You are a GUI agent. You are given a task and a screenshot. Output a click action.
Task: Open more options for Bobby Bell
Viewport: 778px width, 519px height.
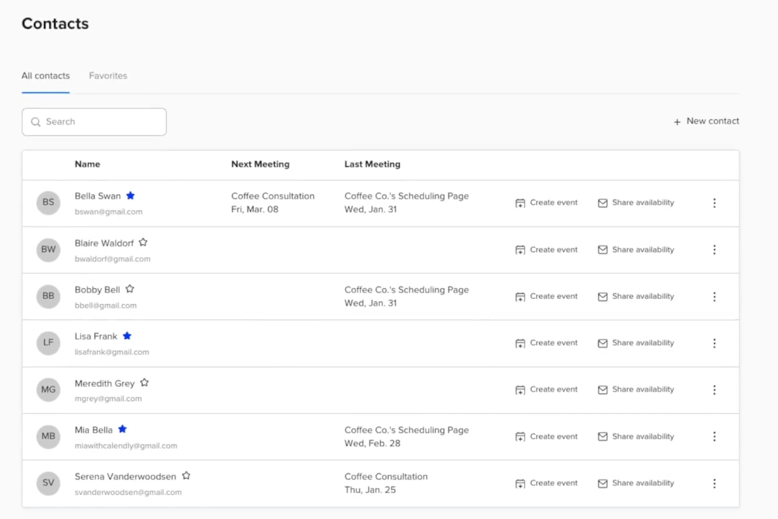714,296
